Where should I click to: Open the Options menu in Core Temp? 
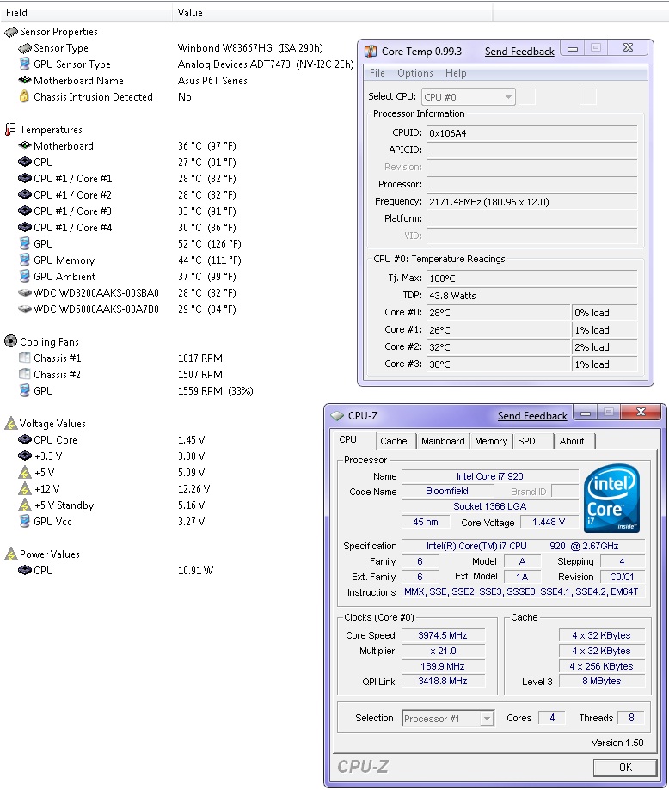click(415, 73)
